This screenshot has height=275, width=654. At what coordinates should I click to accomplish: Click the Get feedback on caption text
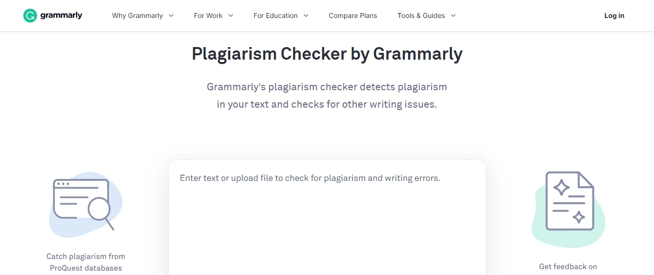[x=568, y=266]
